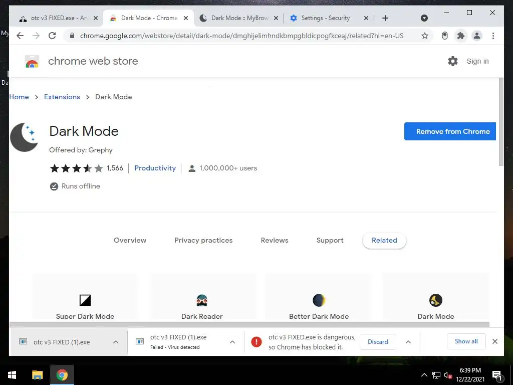The height and width of the screenshot is (385, 513).
Task: Expand options for virus-detected failed download
Action: tap(232, 342)
